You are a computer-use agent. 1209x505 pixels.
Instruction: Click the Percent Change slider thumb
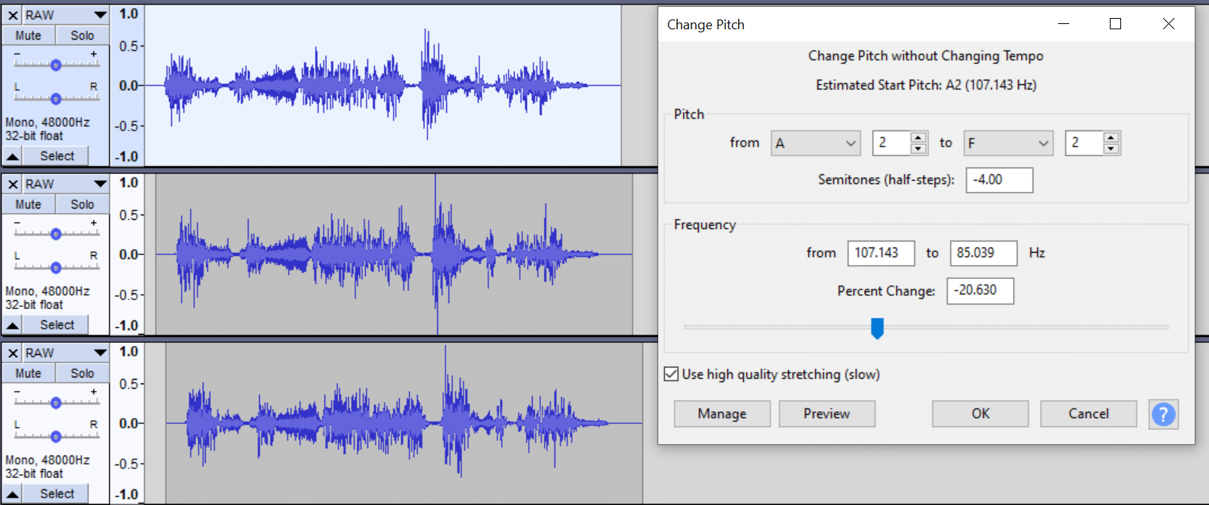point(878,328)
